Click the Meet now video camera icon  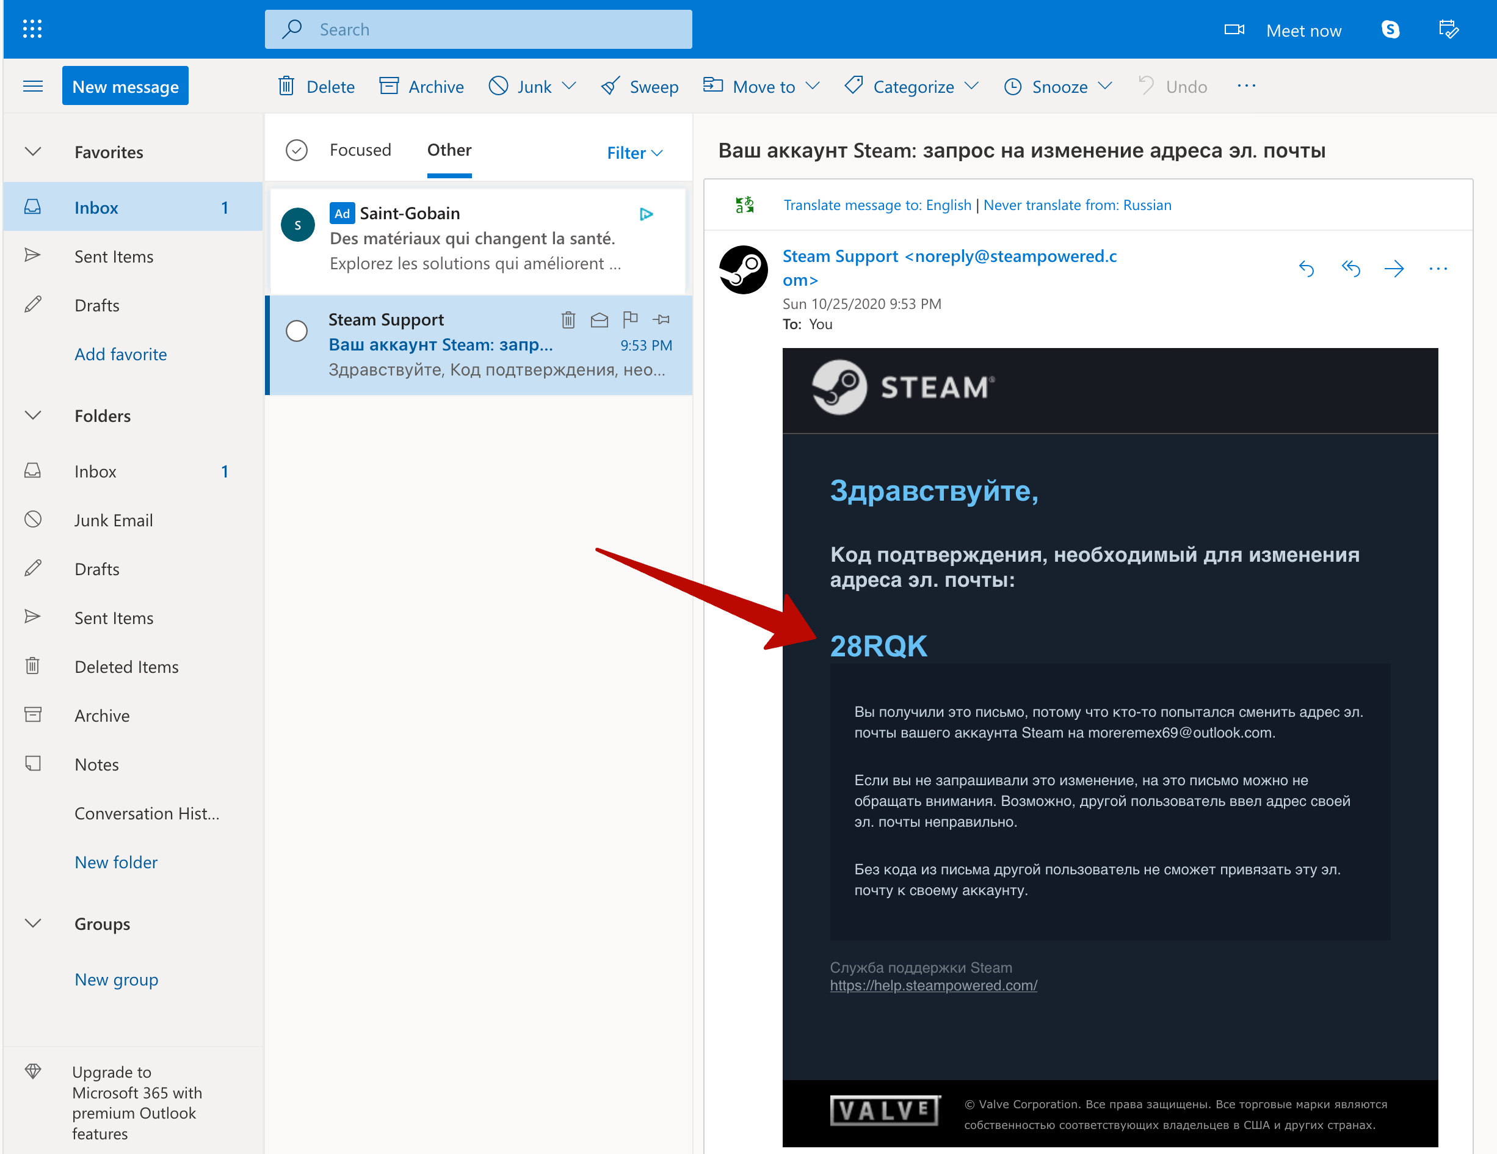tap(1234, 29)
